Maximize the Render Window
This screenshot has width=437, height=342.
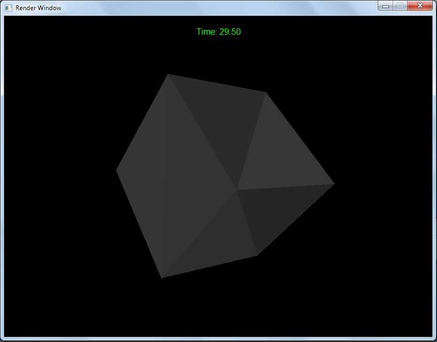(400, 6)
